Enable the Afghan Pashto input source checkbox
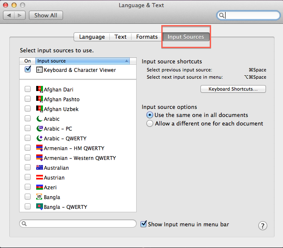The width and height of the screenshot is (283, 248). (28, 99)
